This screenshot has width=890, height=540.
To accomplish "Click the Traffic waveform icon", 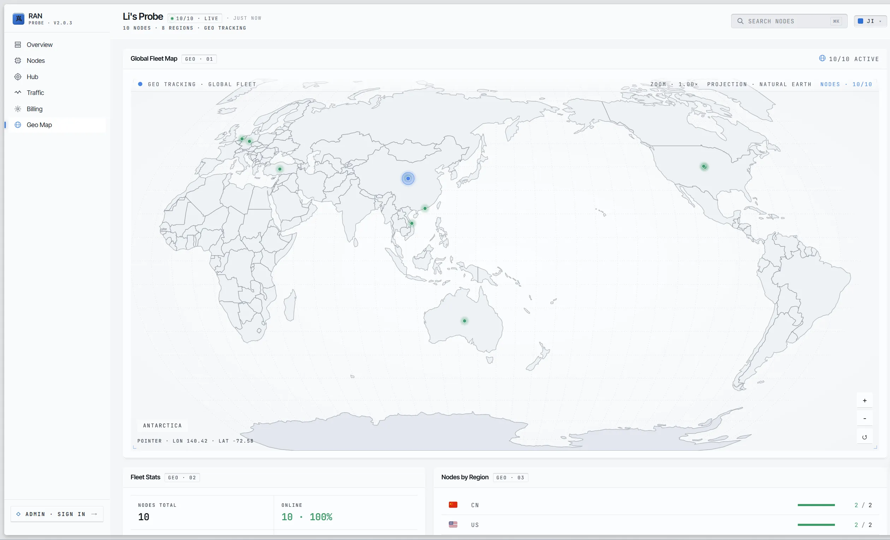I will tap(18, 93).
